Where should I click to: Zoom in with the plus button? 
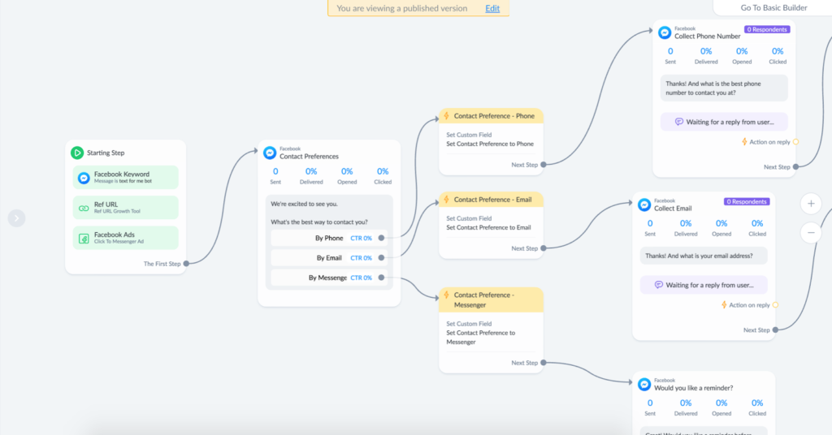click(811, 204)
